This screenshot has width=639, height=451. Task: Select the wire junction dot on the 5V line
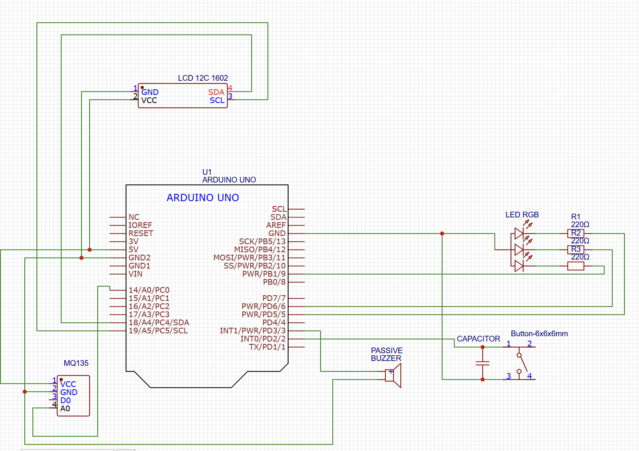point(90,250)
